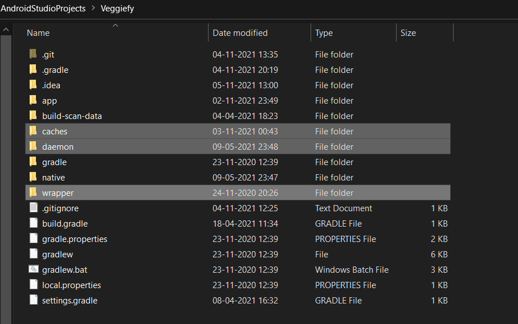
Task: Click the .idea folder icon
Action: pos(33,85)
